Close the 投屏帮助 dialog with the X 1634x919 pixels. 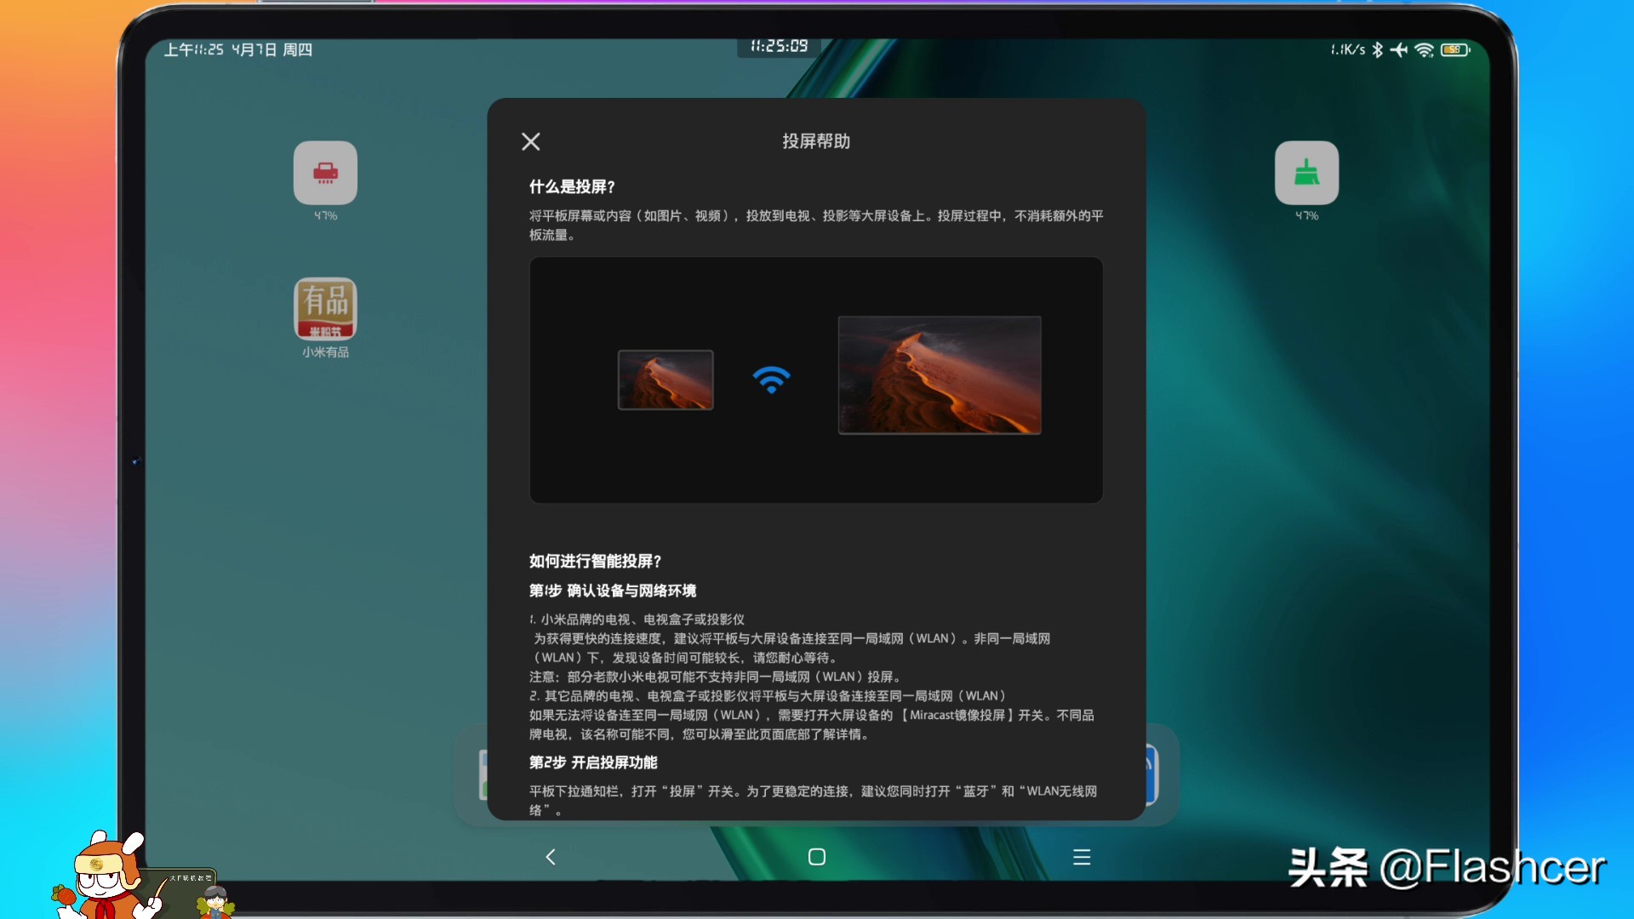tap(531, 141)
